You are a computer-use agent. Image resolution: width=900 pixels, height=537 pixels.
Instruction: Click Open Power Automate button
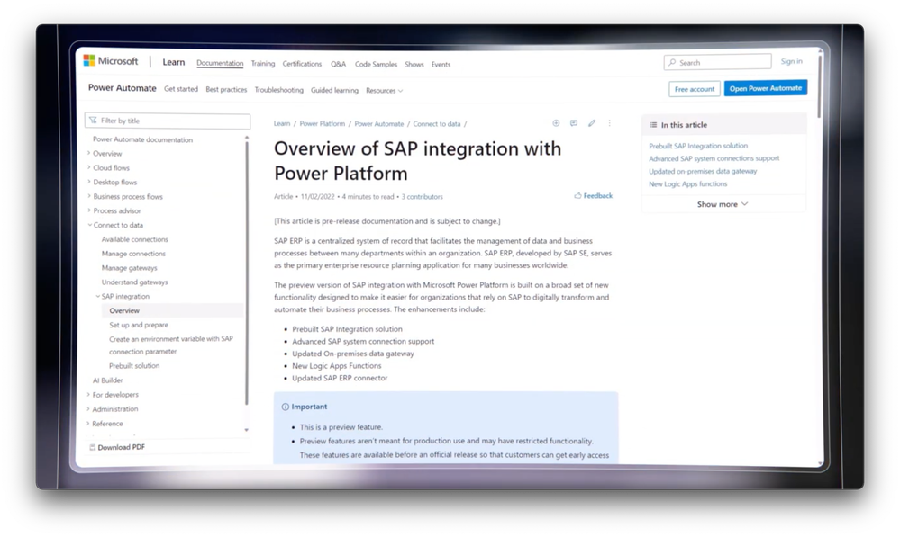click(x=766, y=87)
